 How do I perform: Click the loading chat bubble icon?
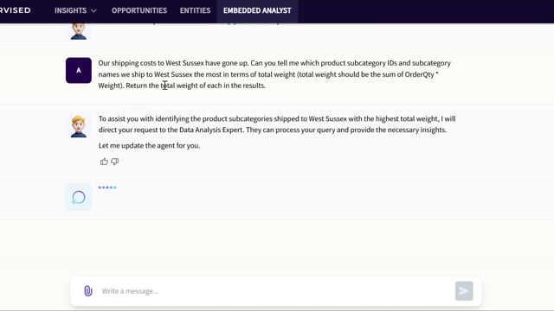click(79, 197)
